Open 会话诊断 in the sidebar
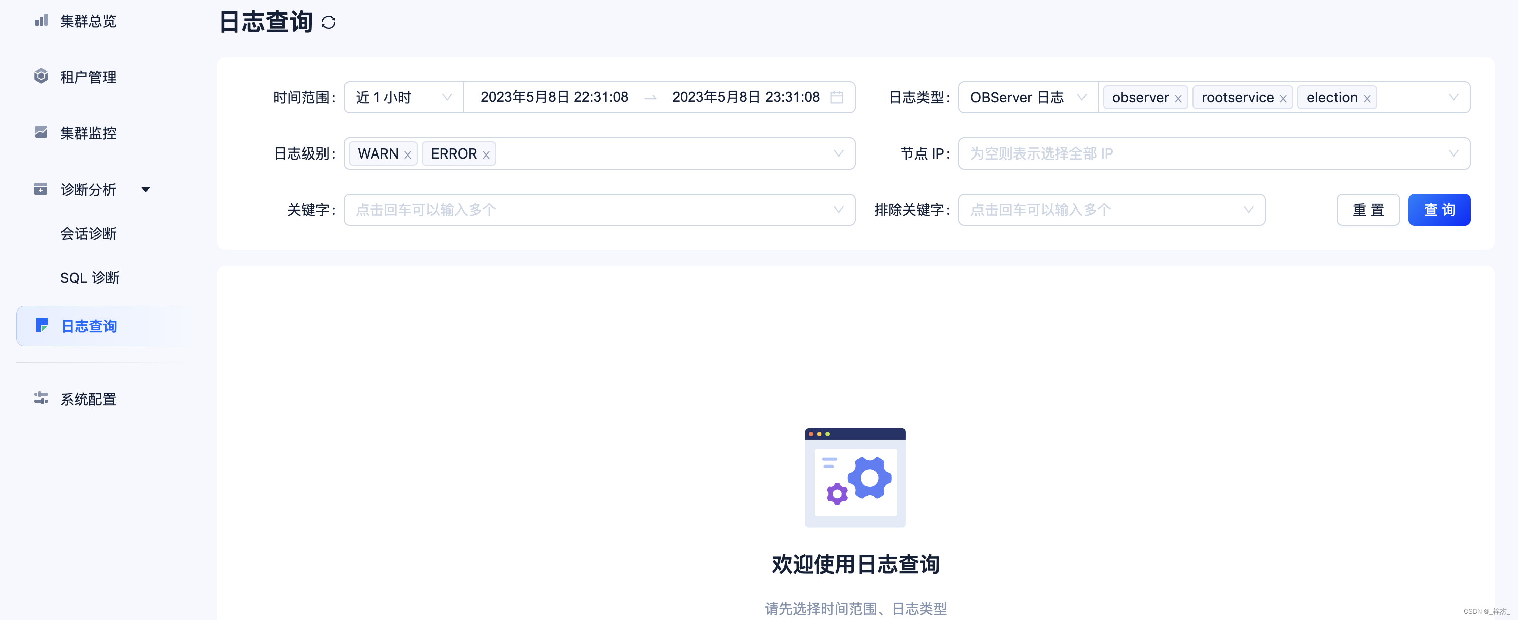Image resolution: width=1518 pixels, height=620 pixels. point(88,234)
